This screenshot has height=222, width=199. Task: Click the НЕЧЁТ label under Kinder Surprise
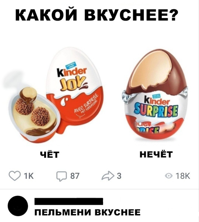tap(156, 154)
